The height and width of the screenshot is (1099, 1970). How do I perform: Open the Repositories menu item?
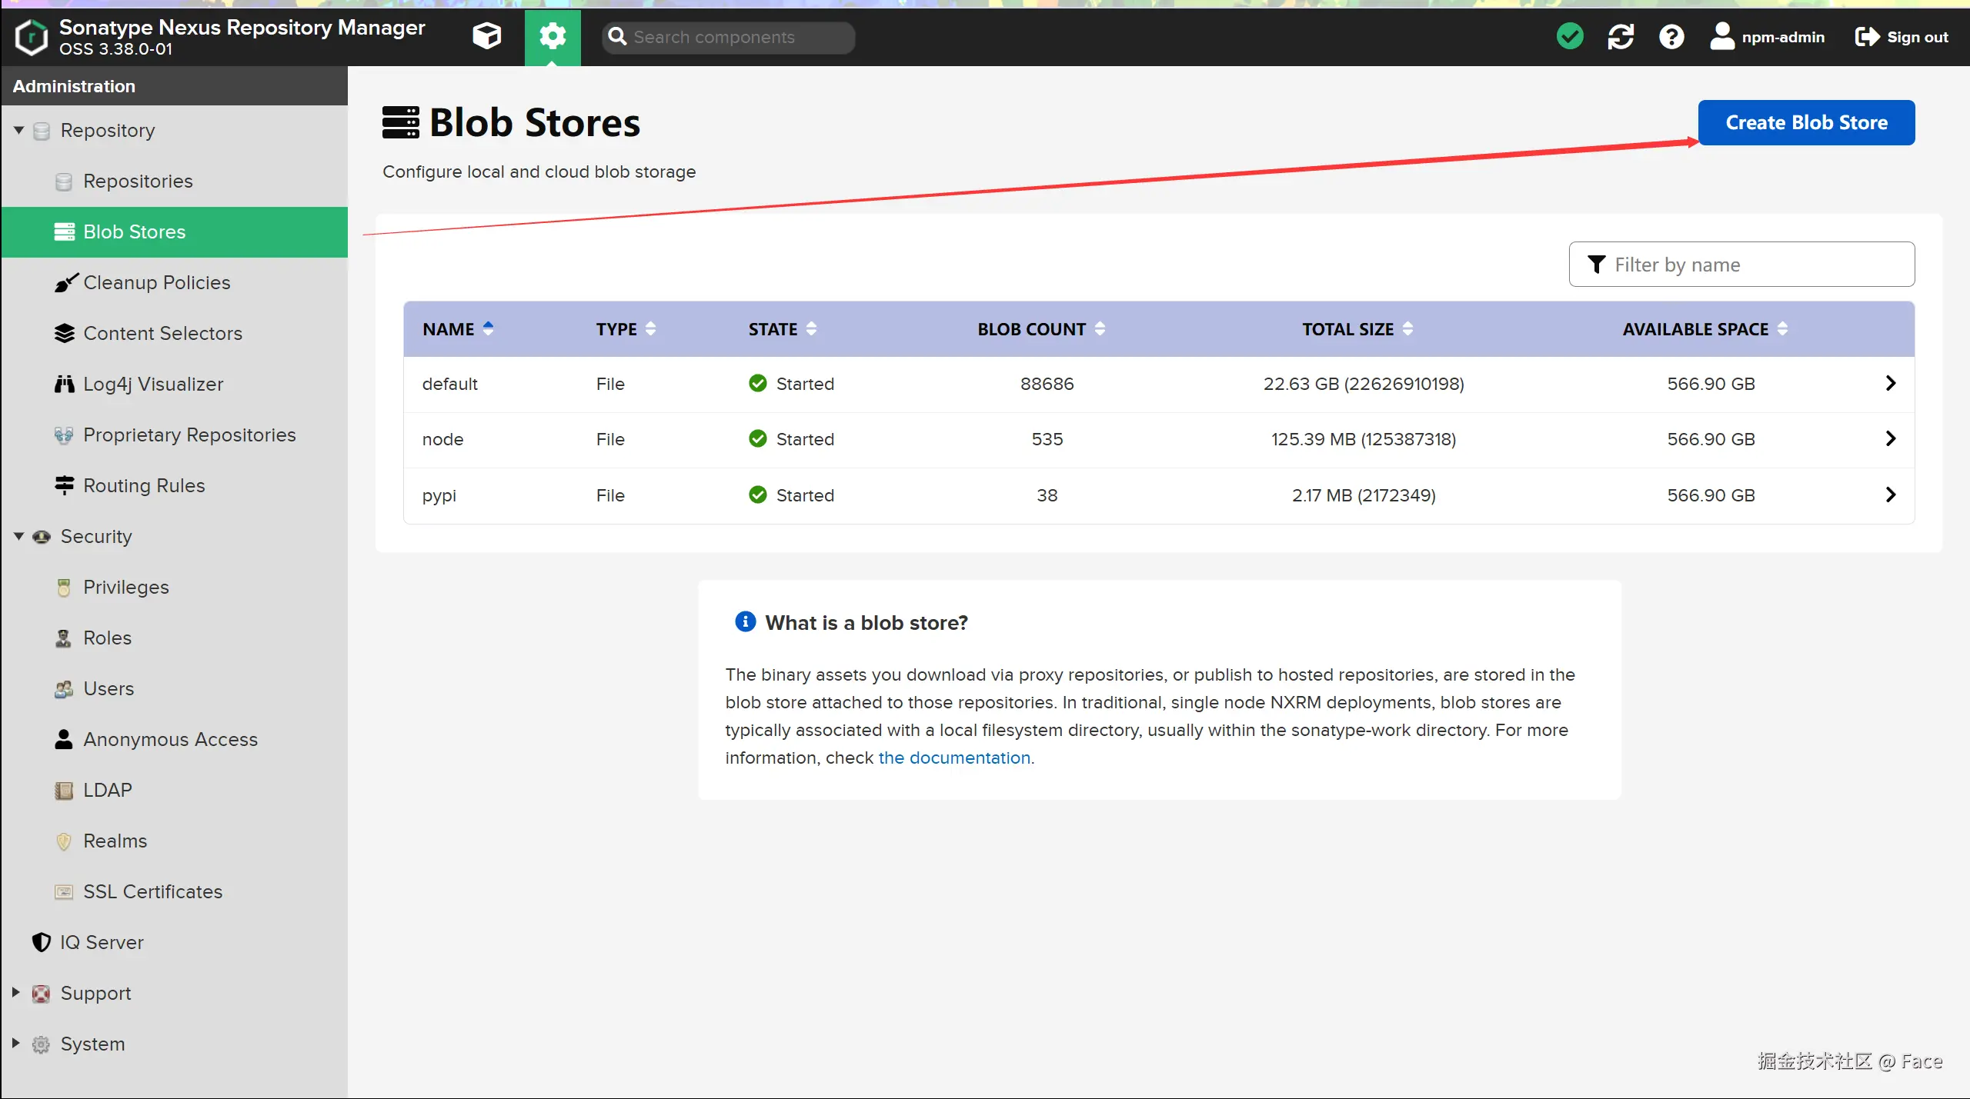pyautogui.click(x=138, y=181)
